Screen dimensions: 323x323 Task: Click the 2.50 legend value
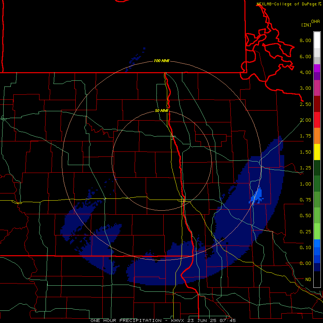[x=305, y=104]
